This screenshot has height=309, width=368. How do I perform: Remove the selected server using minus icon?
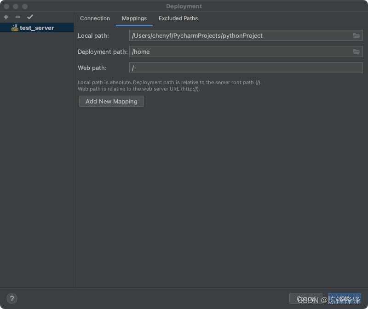pyautogui.click(x=17, y=17)
